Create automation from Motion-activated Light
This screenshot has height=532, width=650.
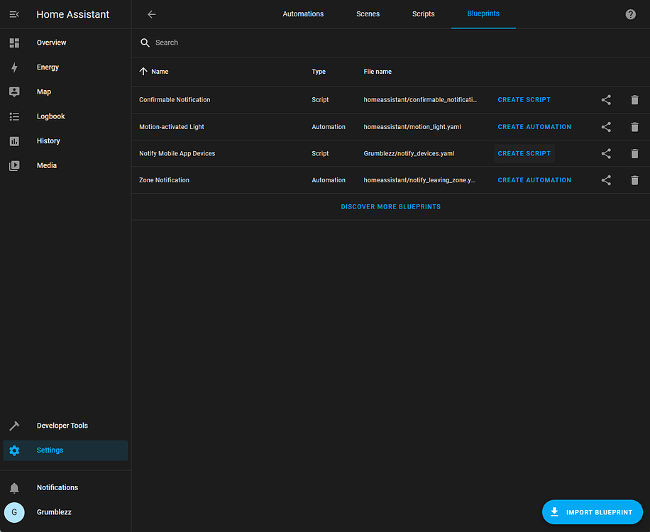click(x=534, y=126)
